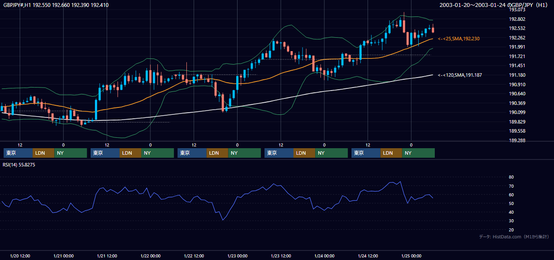Click the HistData.com data source credit
Image resolution: width=554 pixels, height=260 pixels.
click(514, 237)
